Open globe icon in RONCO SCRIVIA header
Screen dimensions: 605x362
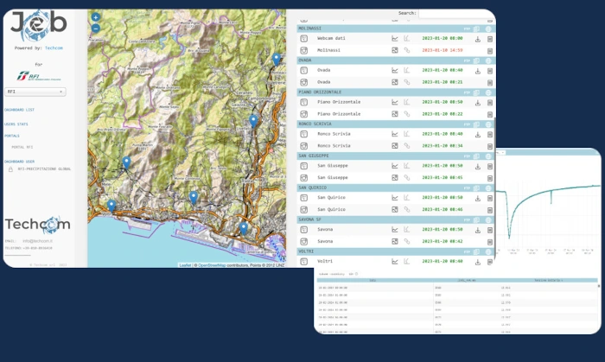(488, 124)
